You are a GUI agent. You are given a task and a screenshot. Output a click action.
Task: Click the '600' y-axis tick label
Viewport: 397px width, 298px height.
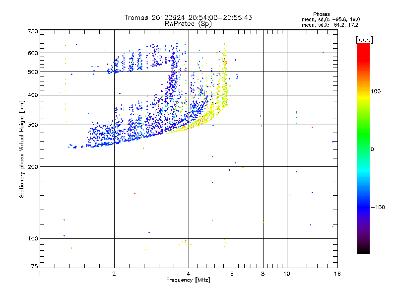[33, 53]
